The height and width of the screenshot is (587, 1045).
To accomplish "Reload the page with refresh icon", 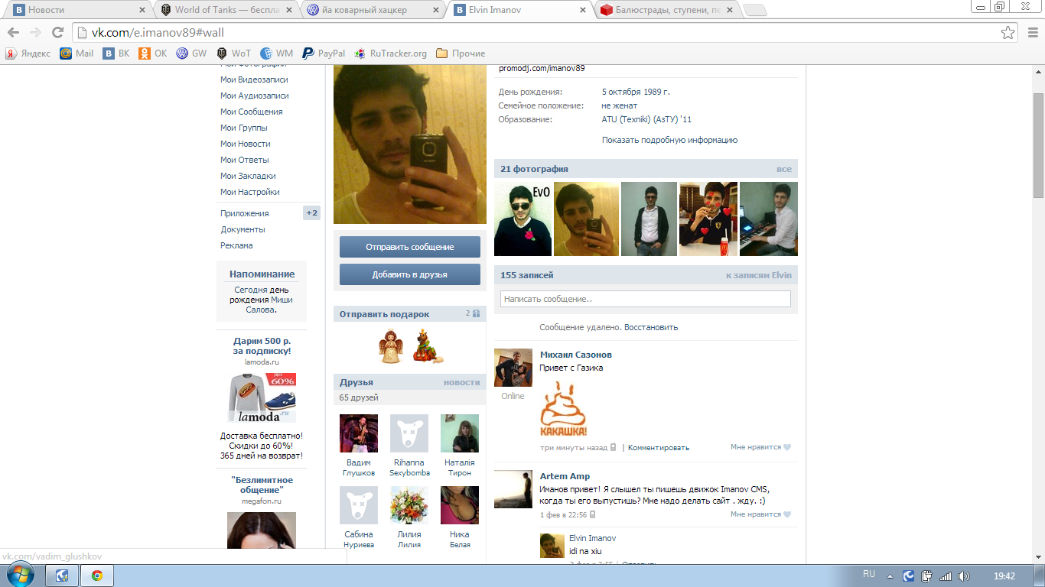I will tap(57, 33).
